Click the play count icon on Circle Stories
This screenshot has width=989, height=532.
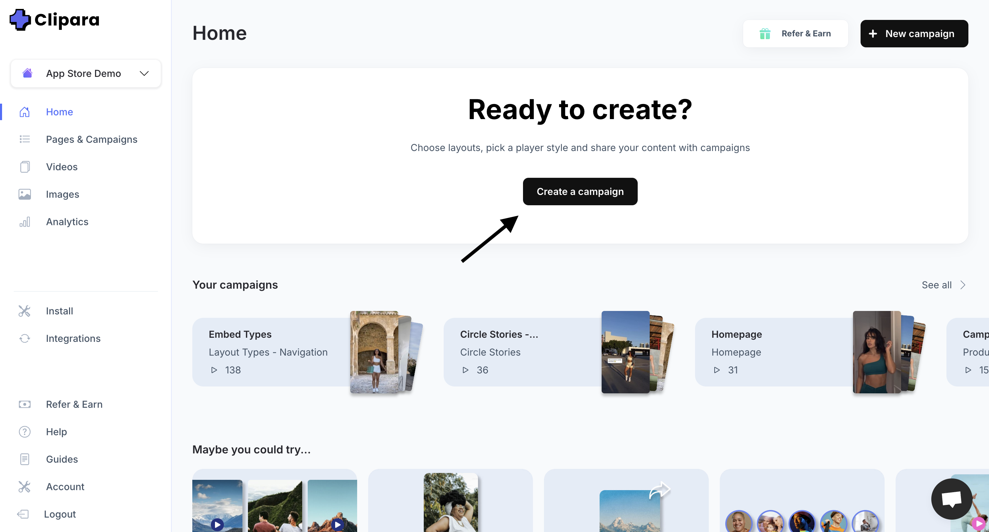(465, 370)
